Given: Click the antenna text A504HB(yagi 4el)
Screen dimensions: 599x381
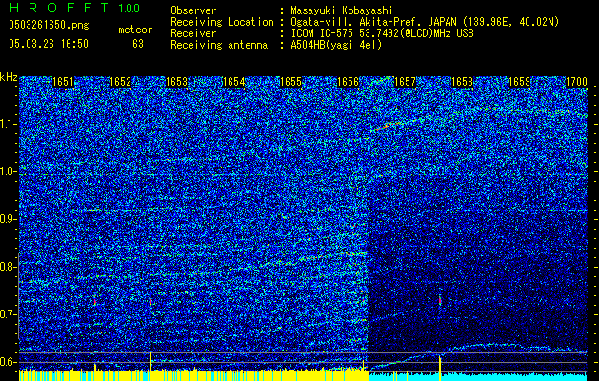Looking at the screenshot, I should click(336, 45).
